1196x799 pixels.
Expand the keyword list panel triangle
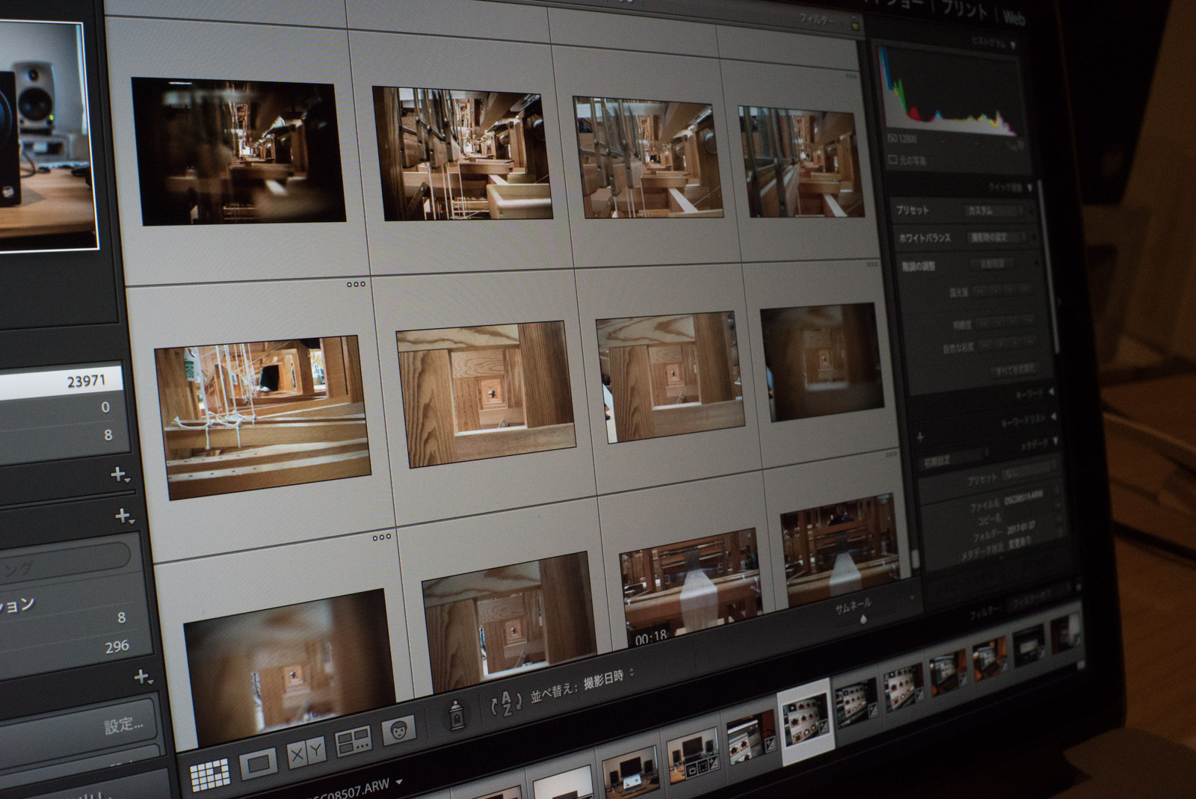pyautogui.click(x=1054, y=417)
